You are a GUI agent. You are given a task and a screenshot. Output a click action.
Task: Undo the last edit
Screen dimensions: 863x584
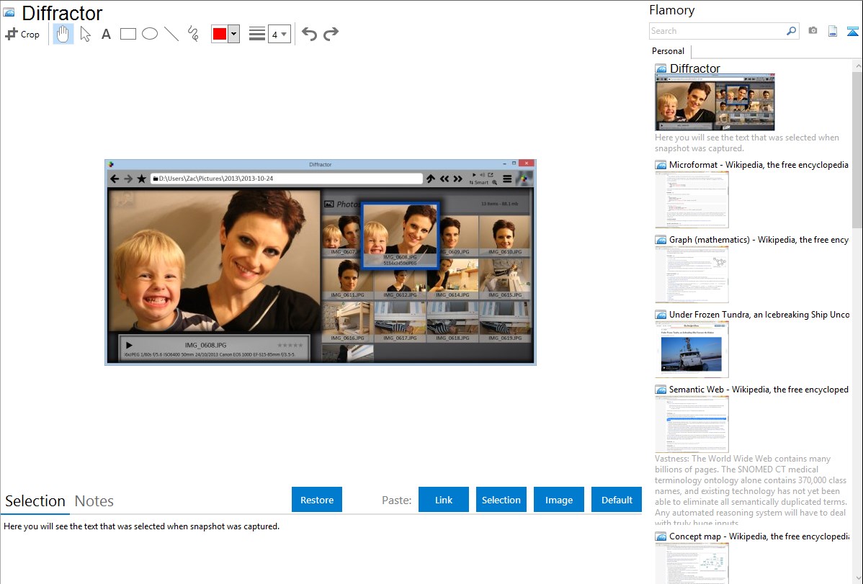(x=309, y=34)
